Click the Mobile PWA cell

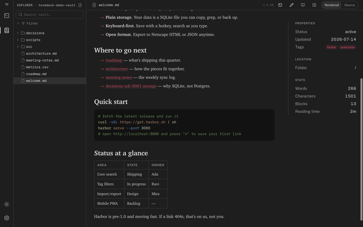click(109, 203)
